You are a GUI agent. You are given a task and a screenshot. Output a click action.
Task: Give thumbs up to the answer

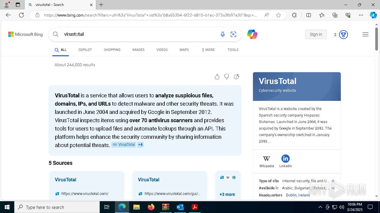[x=217, y=77]
